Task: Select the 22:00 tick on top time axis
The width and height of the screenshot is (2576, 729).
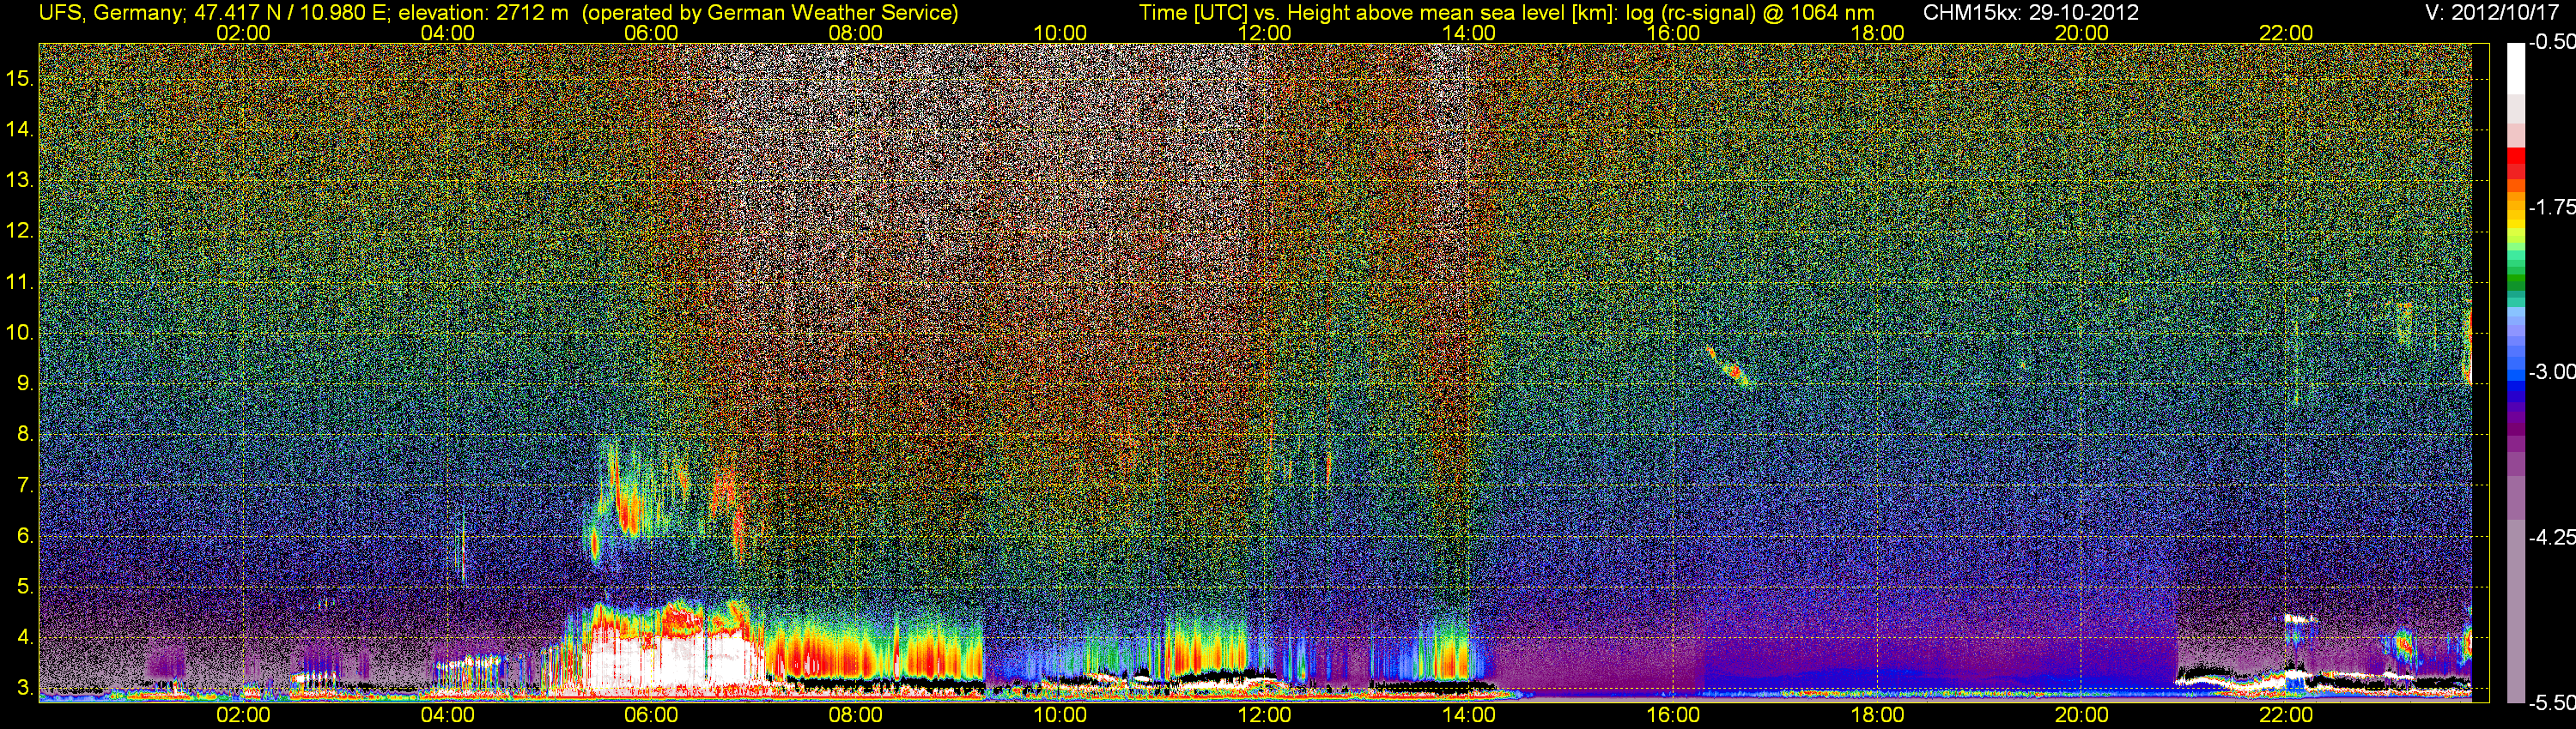Action: click(2286, 33)
